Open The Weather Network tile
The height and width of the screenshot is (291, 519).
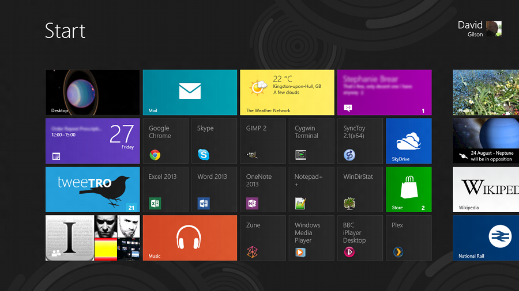point(287,93)
